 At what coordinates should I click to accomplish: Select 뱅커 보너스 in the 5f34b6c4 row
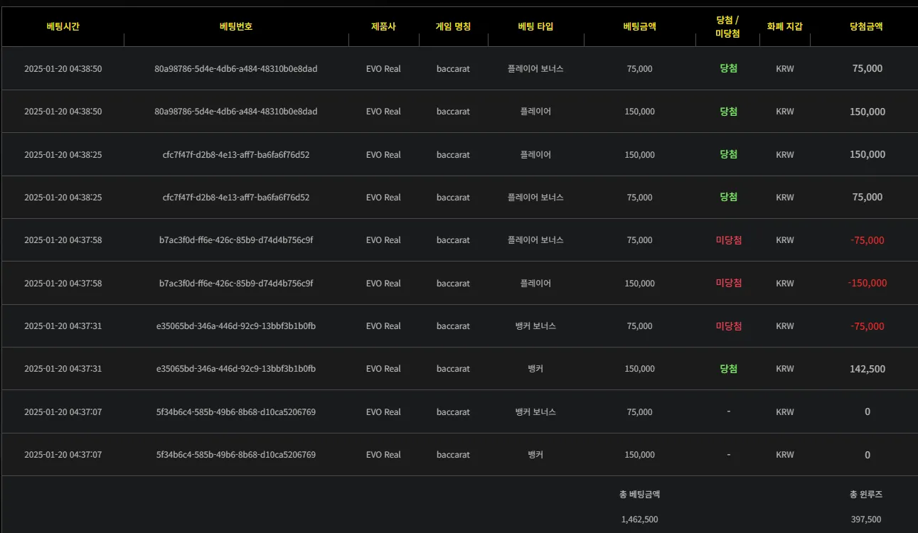coord(535,412)
